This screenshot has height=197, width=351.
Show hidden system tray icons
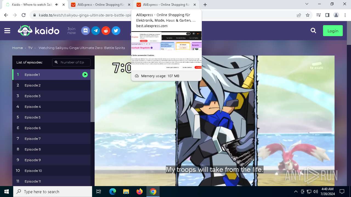pos(296,192)
